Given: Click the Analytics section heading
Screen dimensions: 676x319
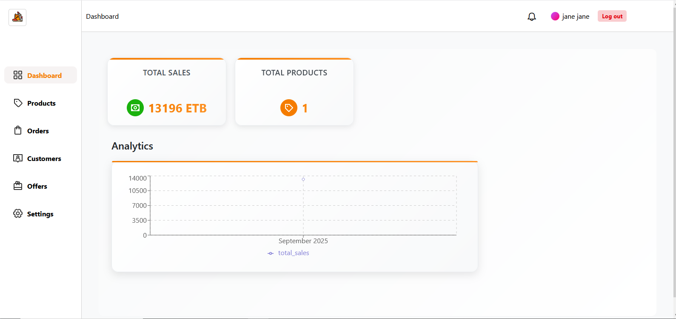Looking at the screenshot, I should pos(132,146).
